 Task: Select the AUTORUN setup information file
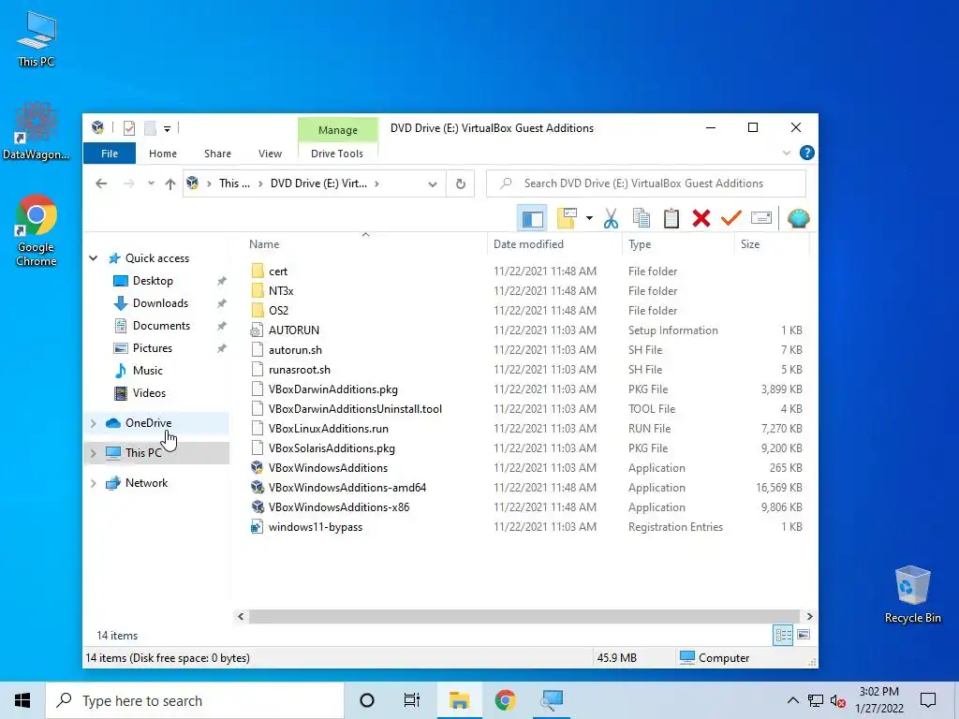point(293,330)
